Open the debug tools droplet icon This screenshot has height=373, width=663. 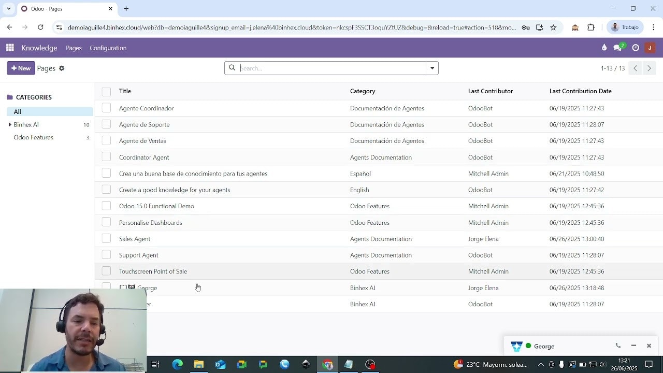(604, 48)
